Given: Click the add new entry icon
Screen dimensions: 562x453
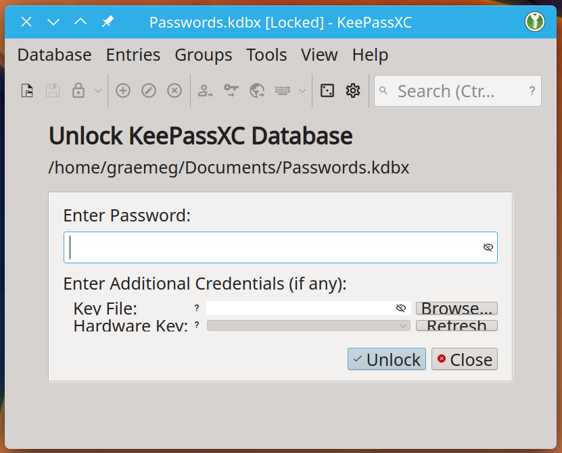Looking at the screenshot, I should tap(123, 90).
